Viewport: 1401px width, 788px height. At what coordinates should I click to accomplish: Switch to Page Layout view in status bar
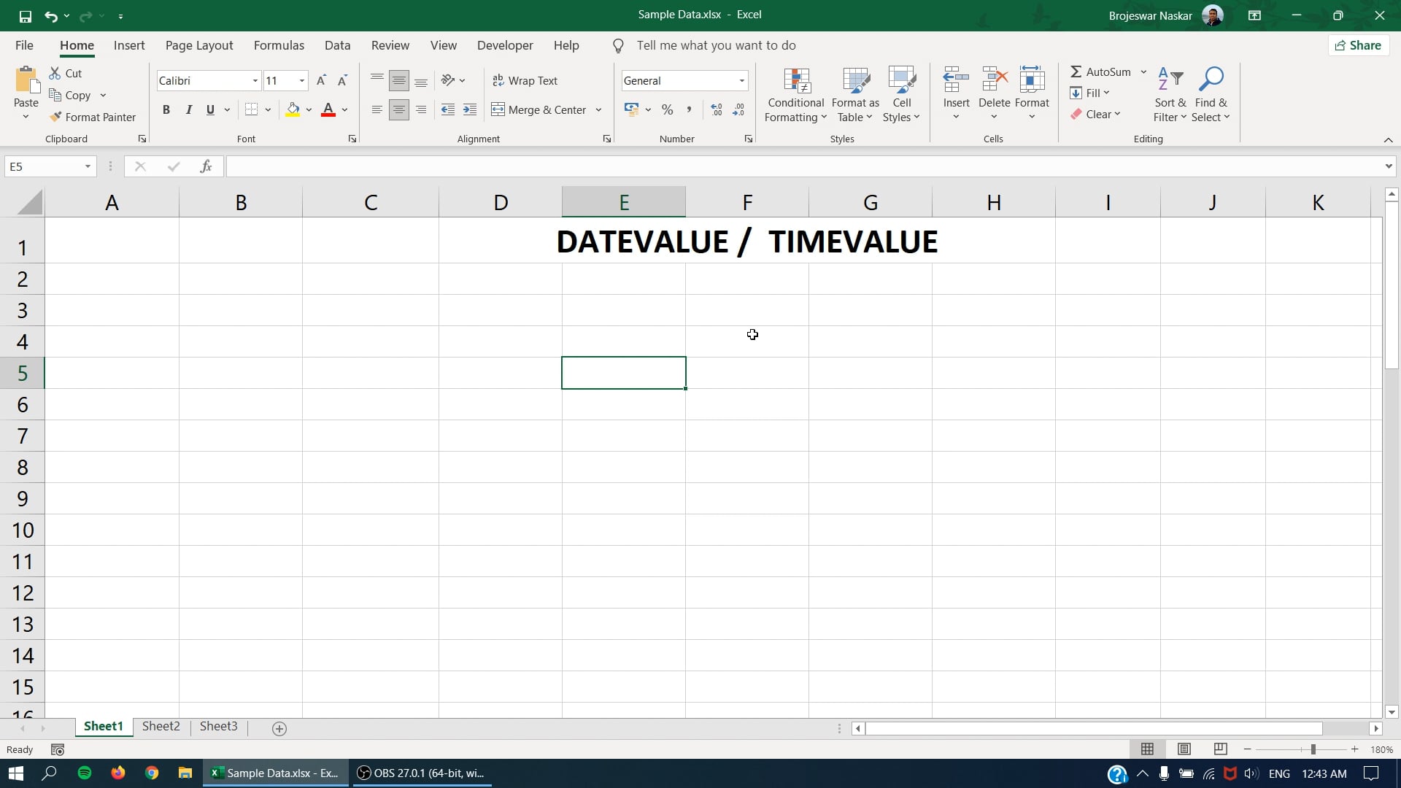[x=1184, y=749]
